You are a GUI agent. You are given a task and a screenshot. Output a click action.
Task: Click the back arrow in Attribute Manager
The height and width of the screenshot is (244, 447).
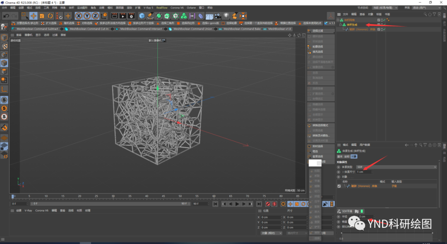pyautogui.click(x=406, y=145)
